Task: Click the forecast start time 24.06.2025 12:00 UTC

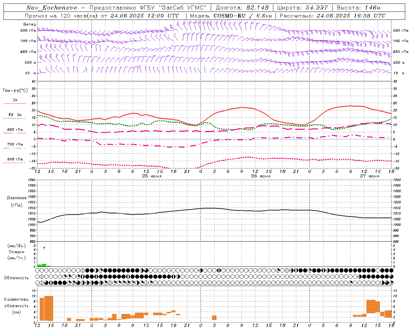Action: [x=145, y=16]
